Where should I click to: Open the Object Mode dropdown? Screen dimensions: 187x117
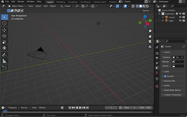[17, 6]
